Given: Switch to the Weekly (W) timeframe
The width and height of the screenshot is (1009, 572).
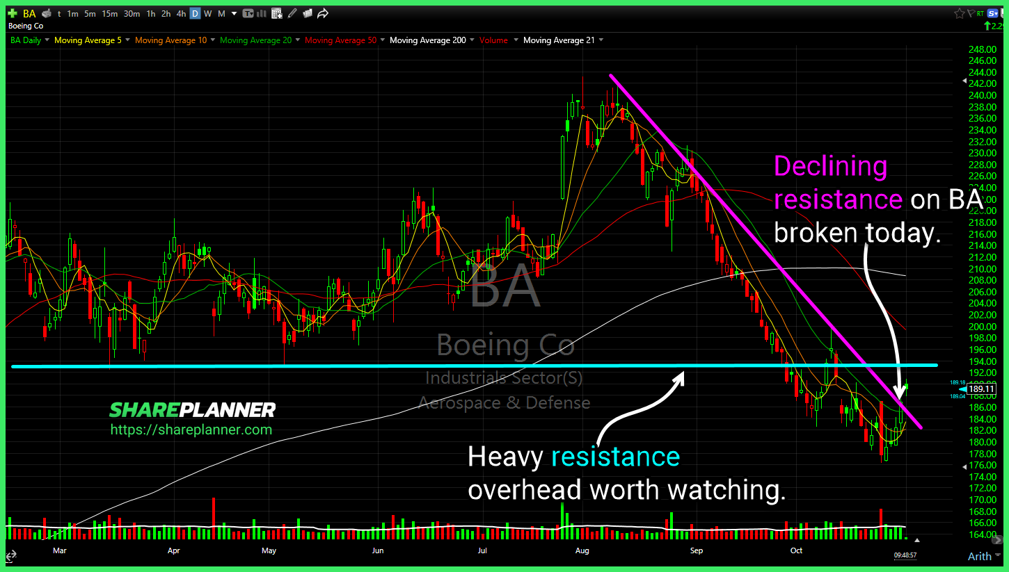Looking at the screenshot, I should pos(208,13).
